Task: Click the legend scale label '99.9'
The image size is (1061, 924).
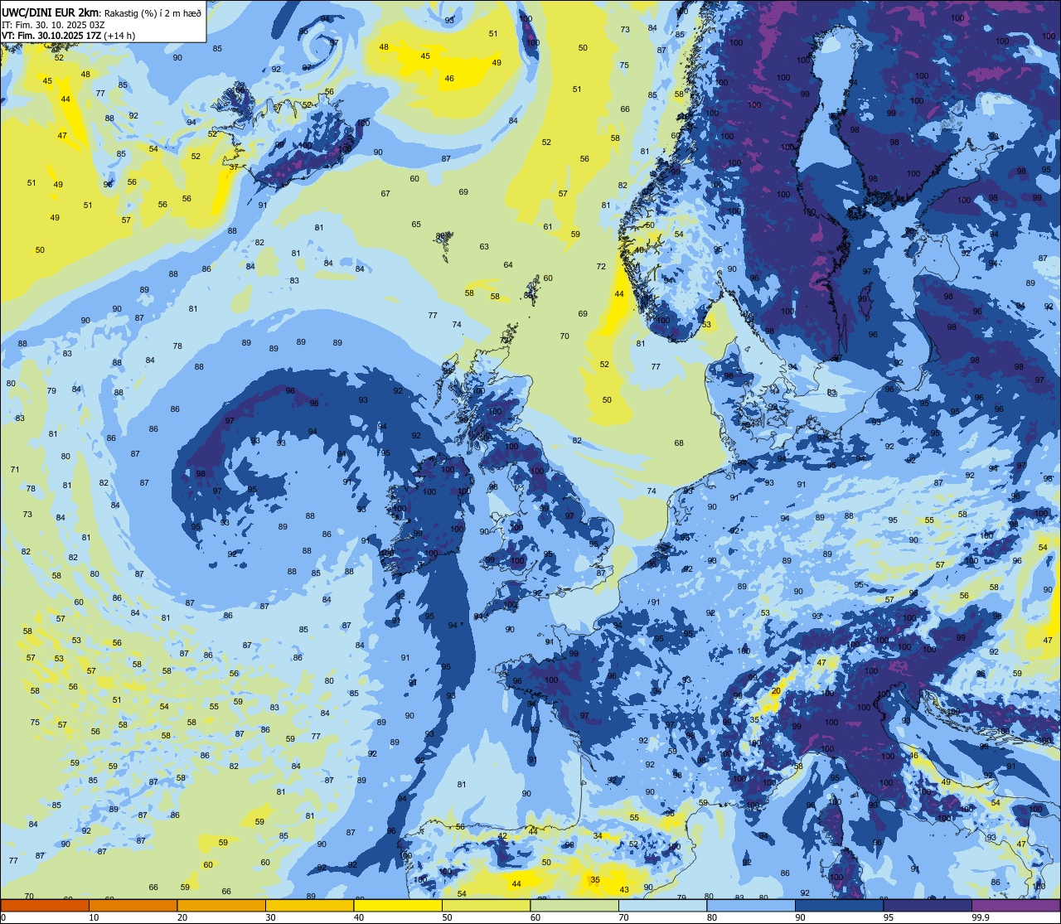Action: [981, 917]
